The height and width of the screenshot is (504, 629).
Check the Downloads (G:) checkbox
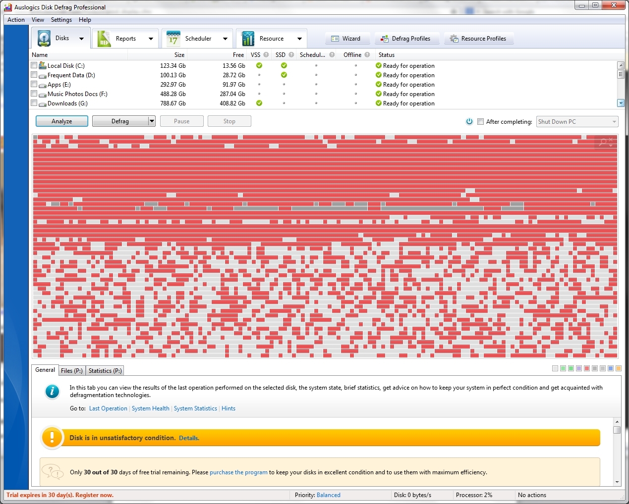click(x=34, y=103)
